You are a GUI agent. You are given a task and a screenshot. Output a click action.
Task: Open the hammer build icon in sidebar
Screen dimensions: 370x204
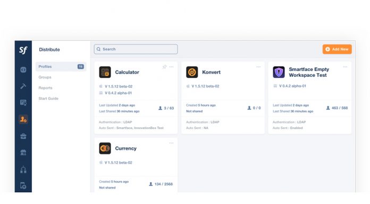tap(23, 86)
